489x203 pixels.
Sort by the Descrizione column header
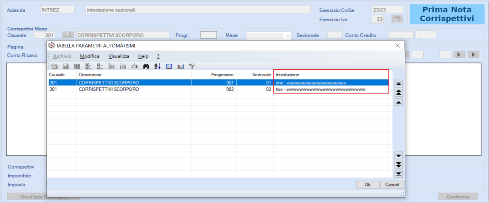[134, 75]
